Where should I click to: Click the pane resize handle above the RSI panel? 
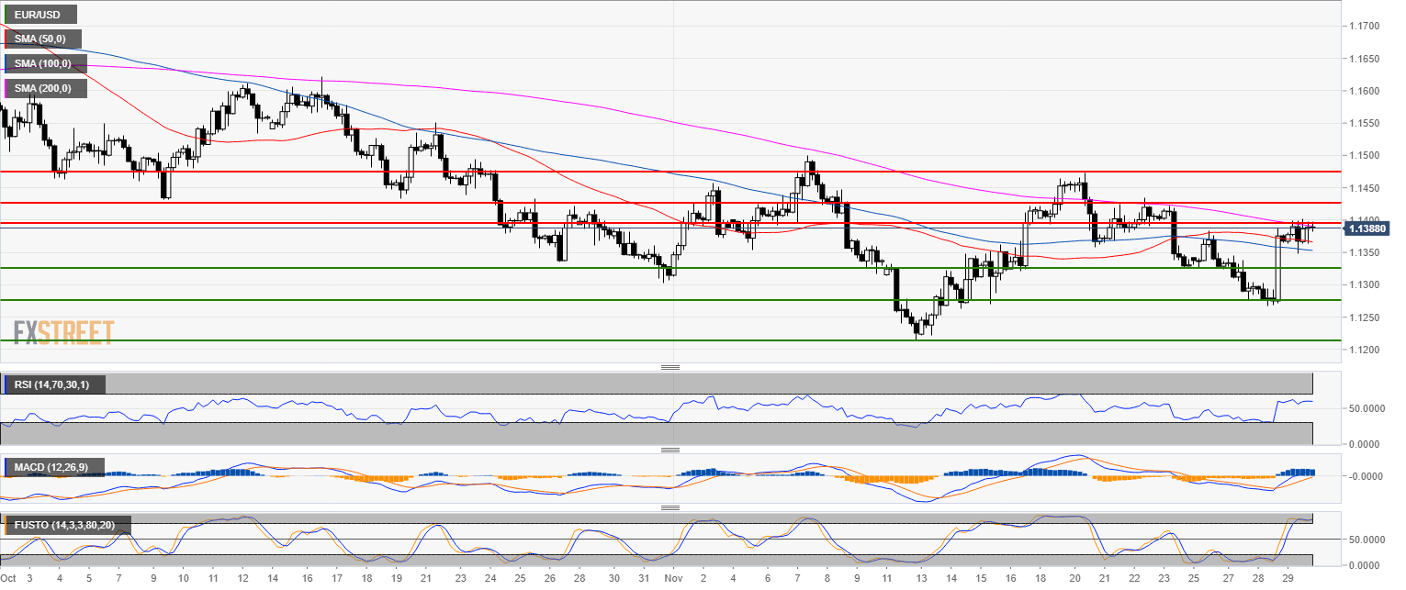pos(670,367)
